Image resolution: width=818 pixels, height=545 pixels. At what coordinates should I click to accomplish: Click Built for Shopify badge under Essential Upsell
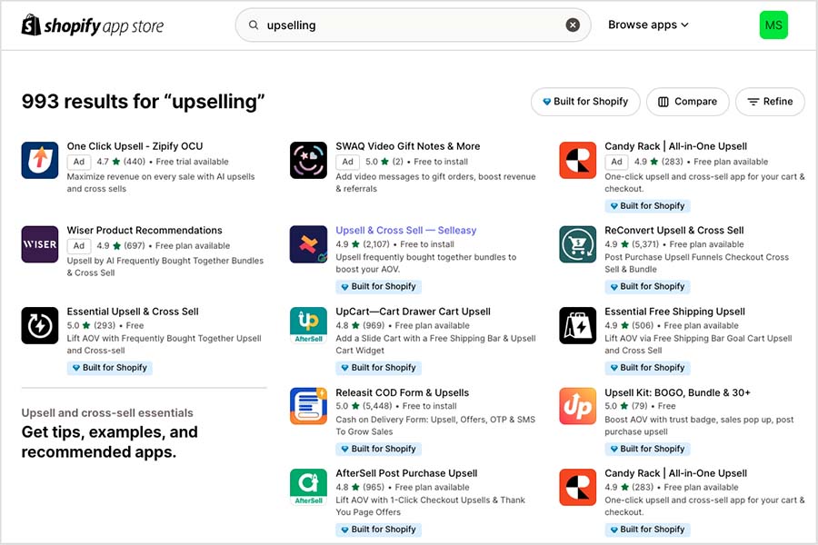110,368
